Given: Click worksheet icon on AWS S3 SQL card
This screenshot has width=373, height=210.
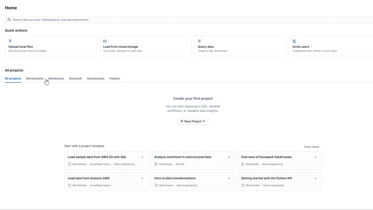Looking at the screenshot, I should coord(69,164).
